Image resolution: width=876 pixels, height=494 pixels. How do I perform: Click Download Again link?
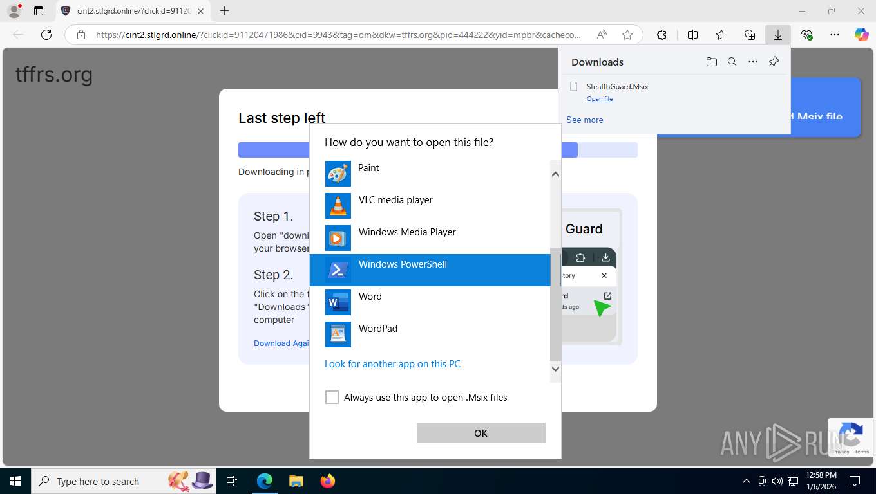pos(281,343)
